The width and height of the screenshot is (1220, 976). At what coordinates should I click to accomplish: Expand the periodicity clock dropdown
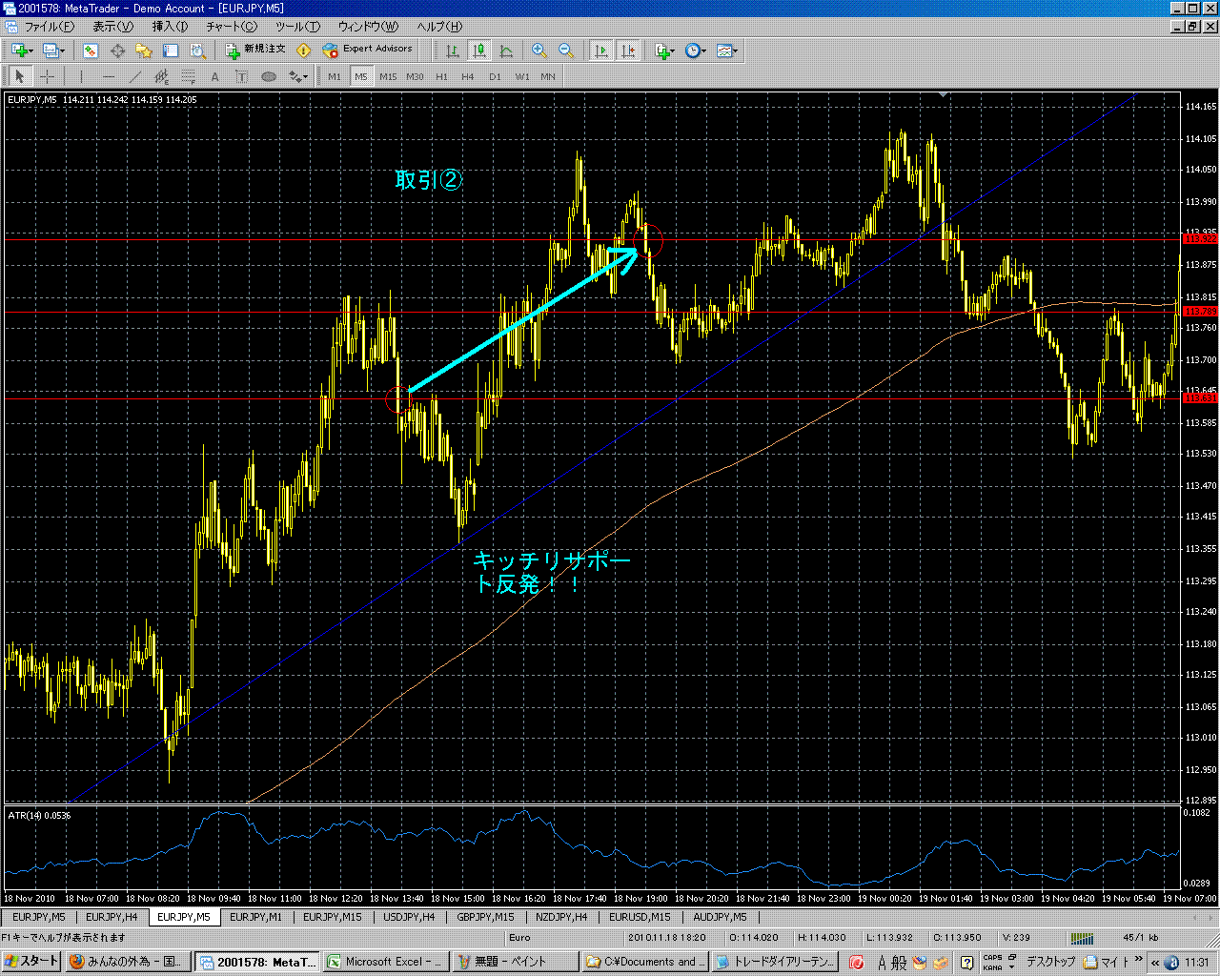[x=696, y=51]
